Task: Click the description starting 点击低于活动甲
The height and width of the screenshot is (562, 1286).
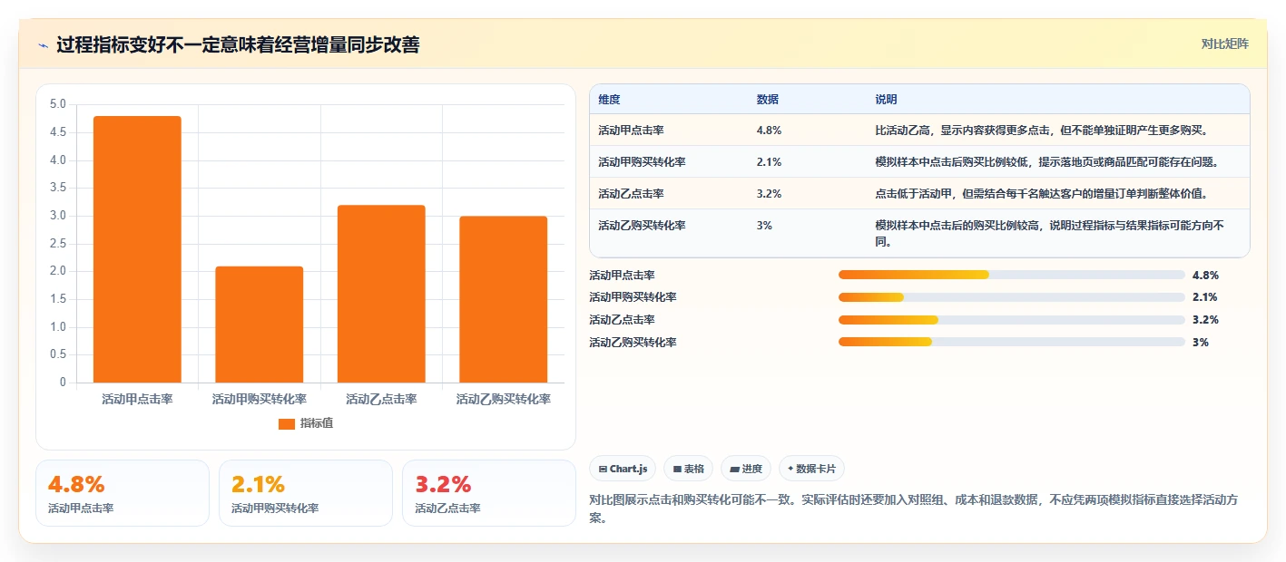Action: pos(1041,194)
